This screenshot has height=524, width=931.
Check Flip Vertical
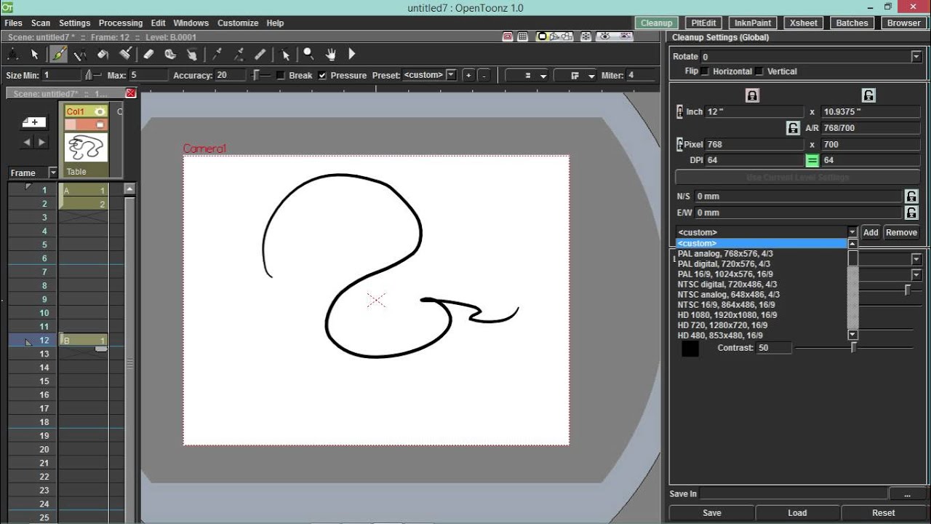pyautogui.click(x=759, y=71)
